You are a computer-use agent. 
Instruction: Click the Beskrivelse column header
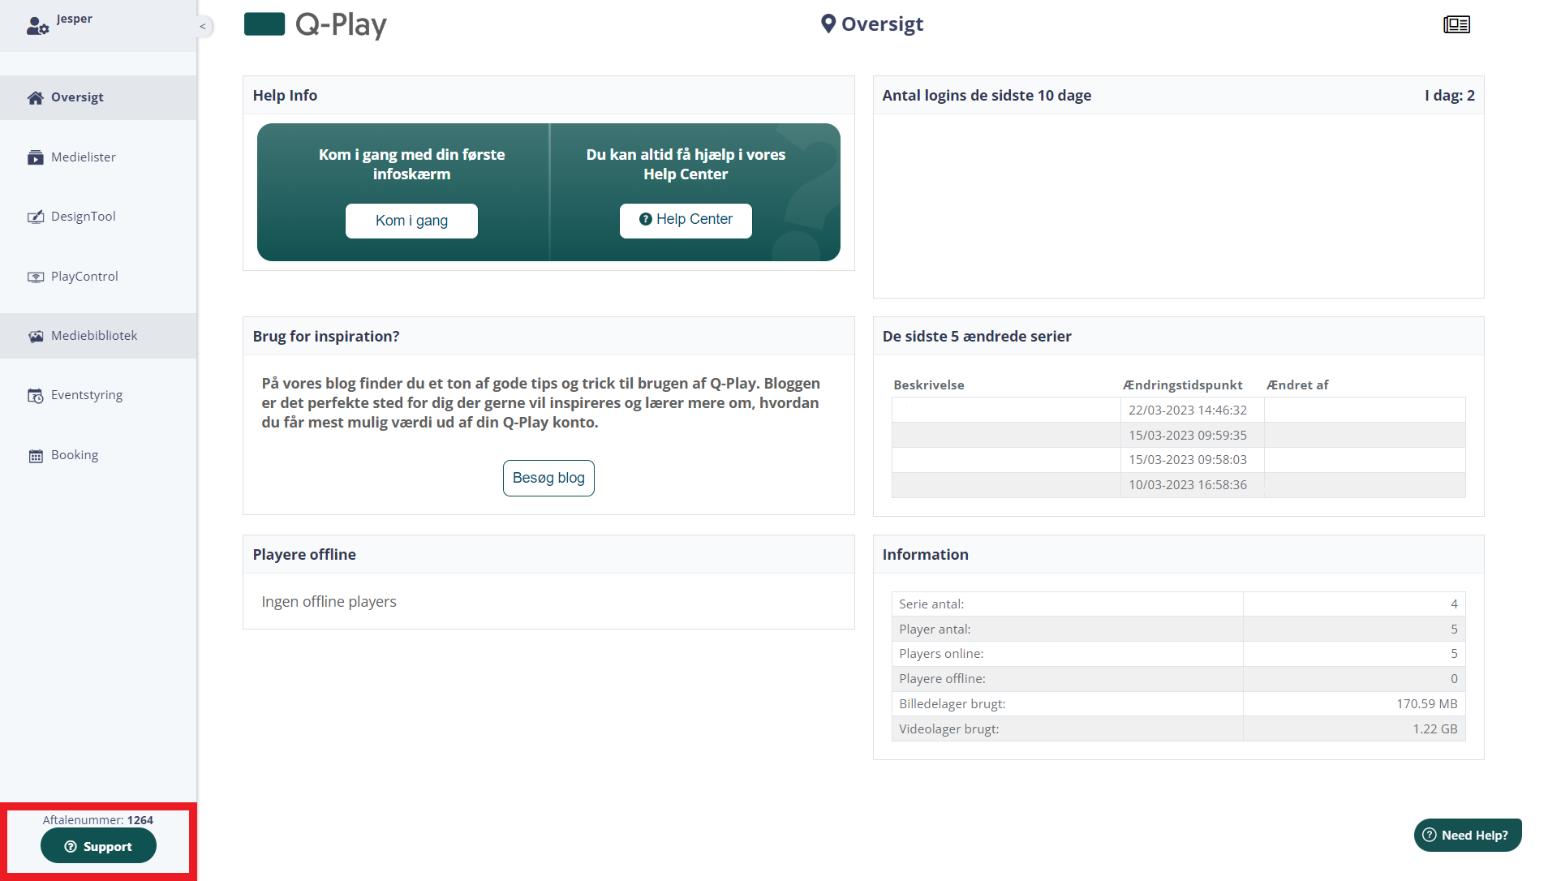coord(929,385)
